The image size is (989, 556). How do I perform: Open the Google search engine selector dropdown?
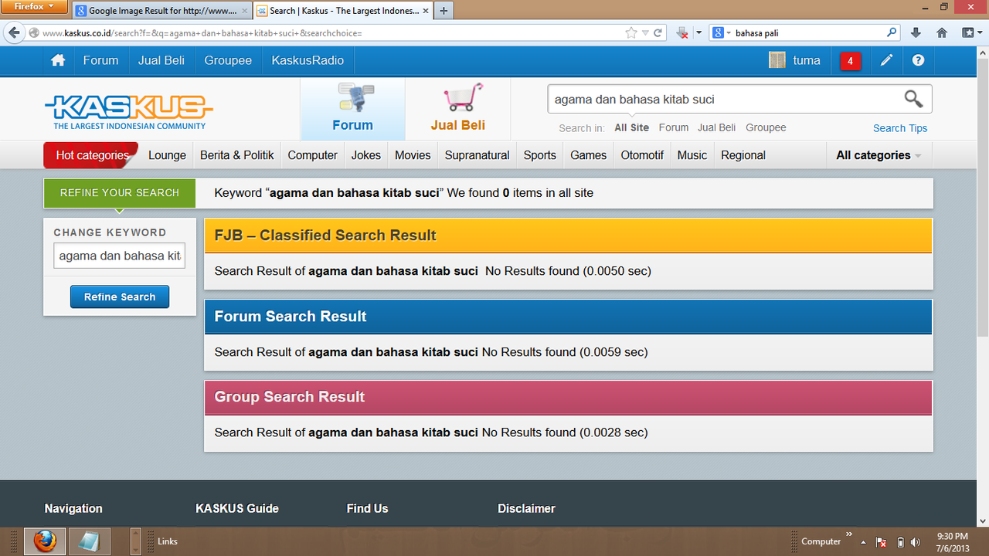point(722,33)
